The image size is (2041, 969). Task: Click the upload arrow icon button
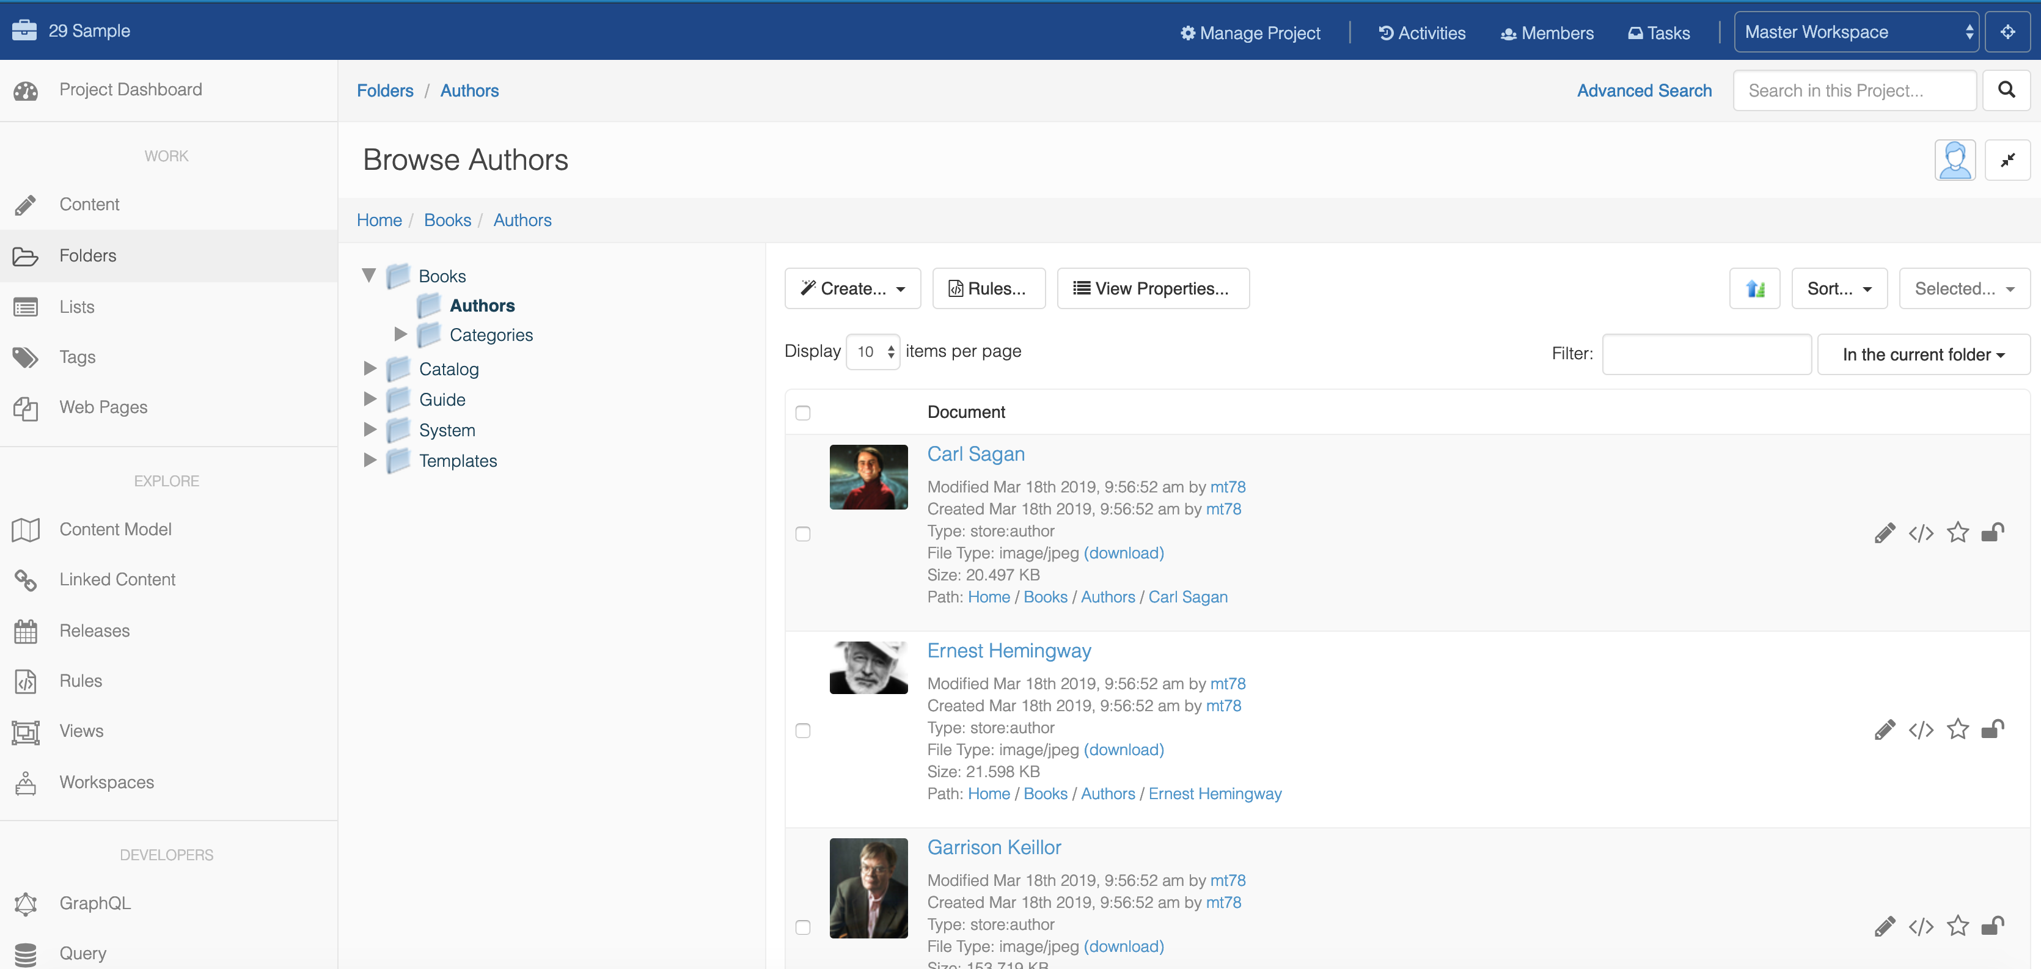(x=1755, y=288)
